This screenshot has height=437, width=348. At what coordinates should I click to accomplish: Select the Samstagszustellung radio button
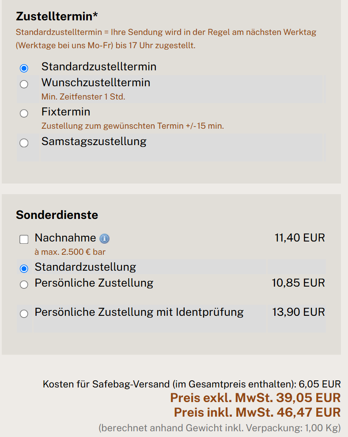24,143
